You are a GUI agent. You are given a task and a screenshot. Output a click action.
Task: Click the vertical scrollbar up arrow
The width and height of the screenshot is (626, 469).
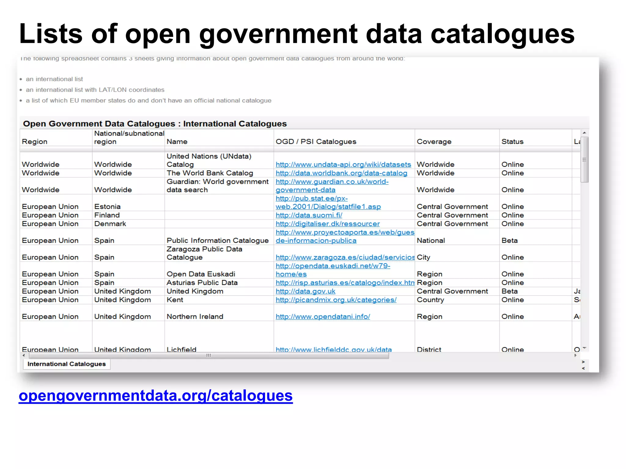pos(584,133)
